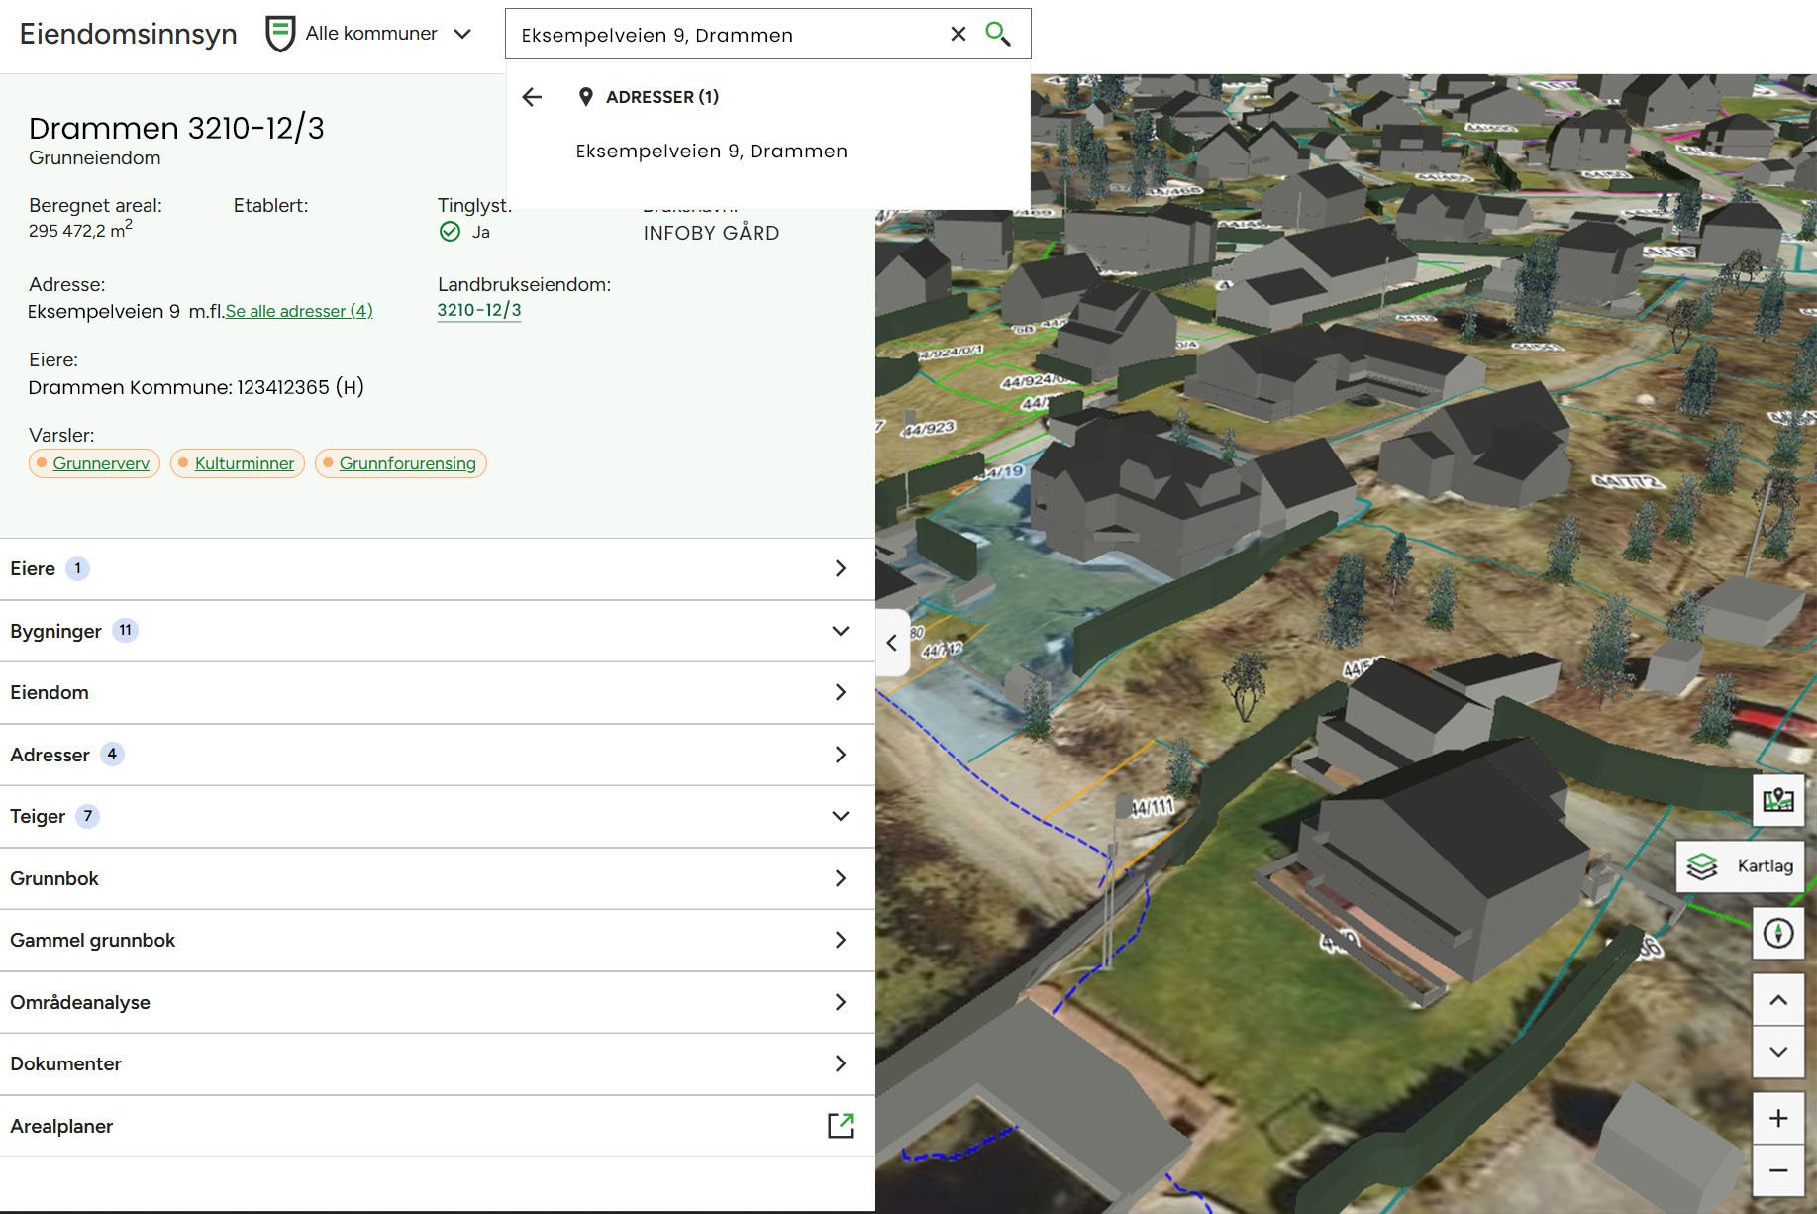
Task: Open the Alle kommuner dropdown
Action: click(x=387, y=34)
